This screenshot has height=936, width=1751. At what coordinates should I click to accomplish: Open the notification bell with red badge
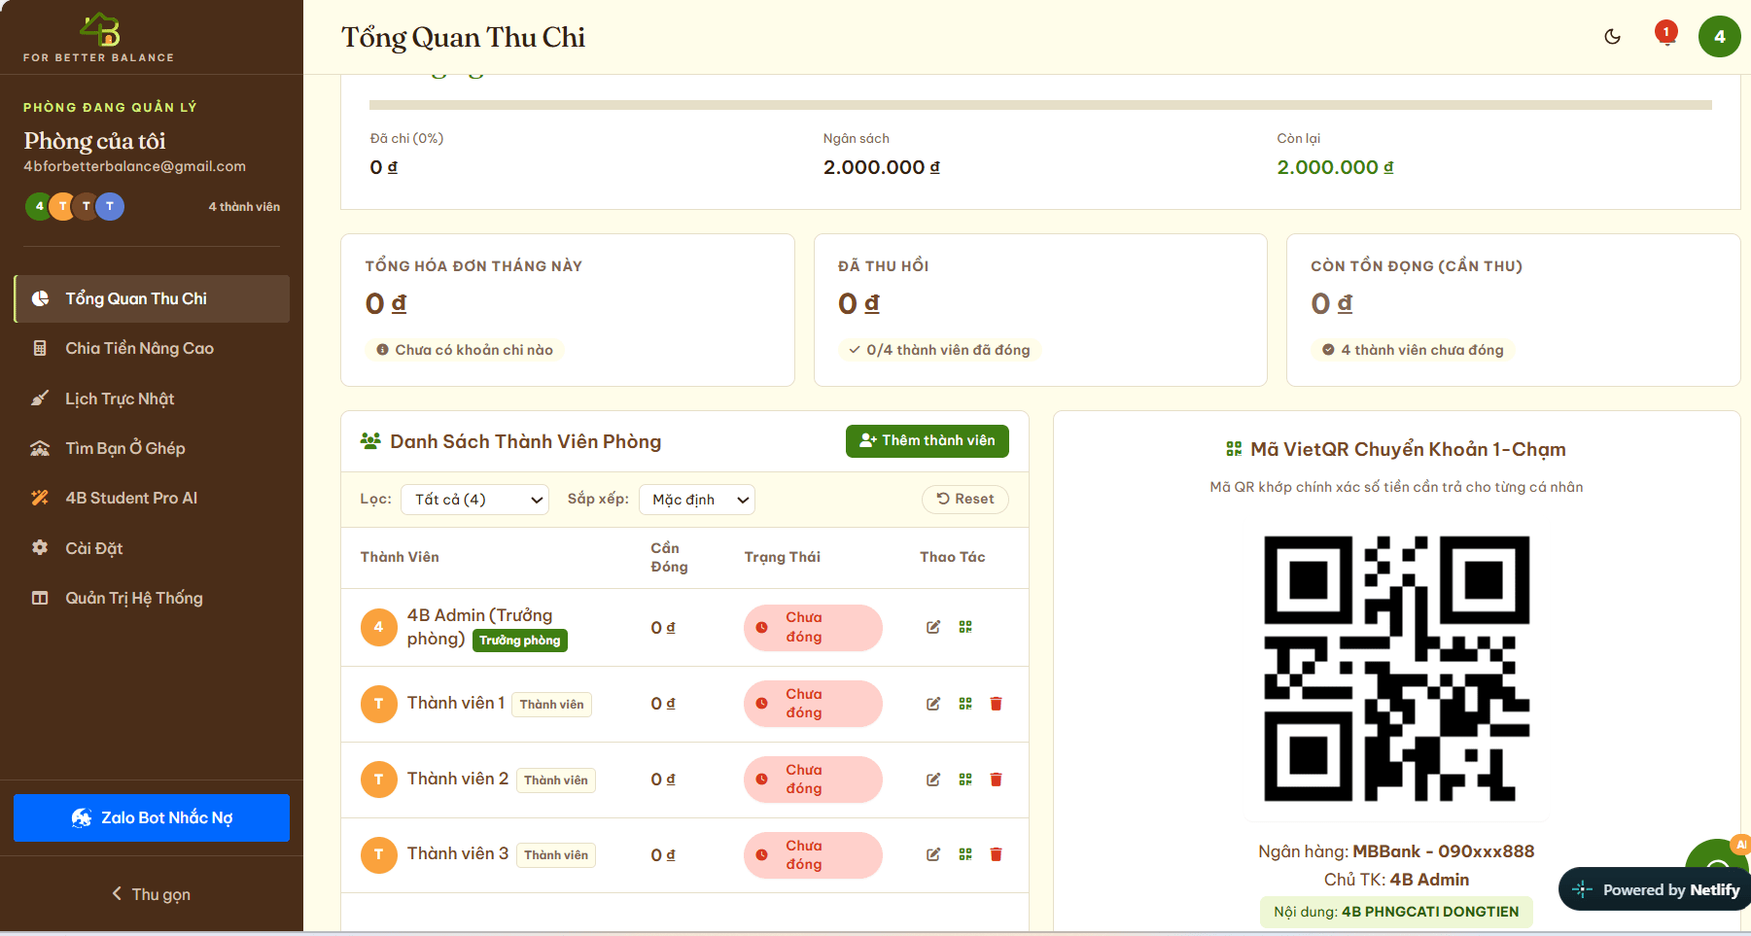point(1666,35)
